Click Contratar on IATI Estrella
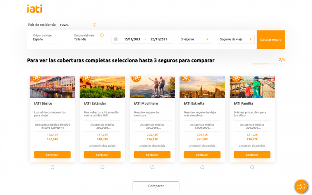The width and height of the screenshot is (312, 195). click(x=202, y=154)
